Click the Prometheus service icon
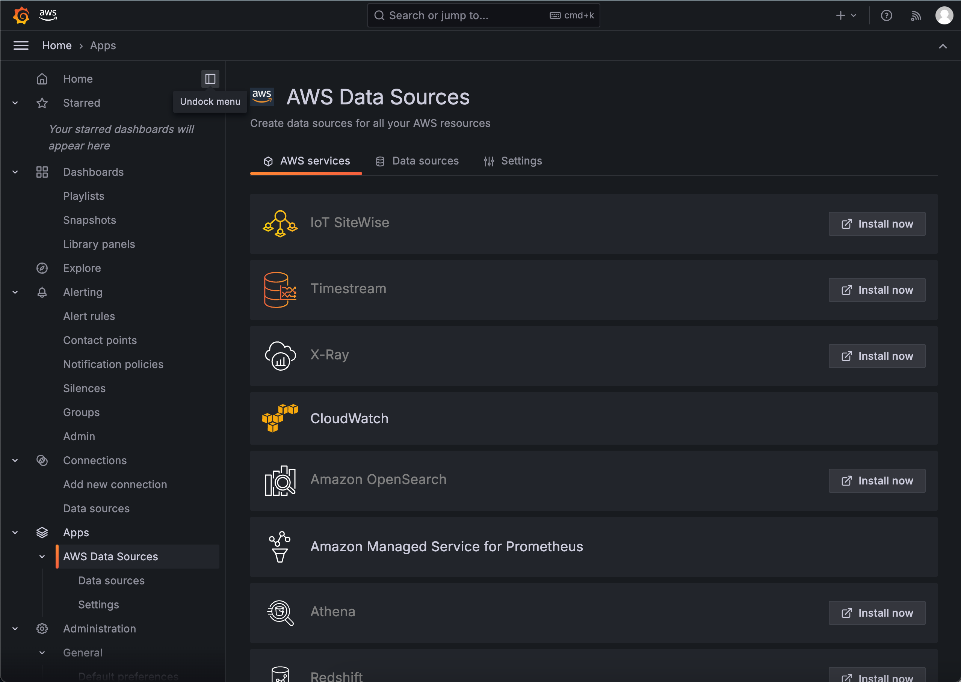This screenshot has width=961, height=682. coord(280,547)
